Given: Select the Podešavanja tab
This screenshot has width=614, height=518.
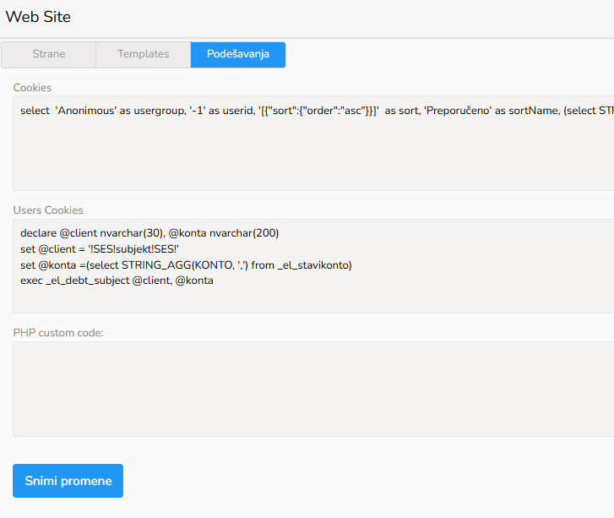Looking at the screenshot, I should pos(238,54).
